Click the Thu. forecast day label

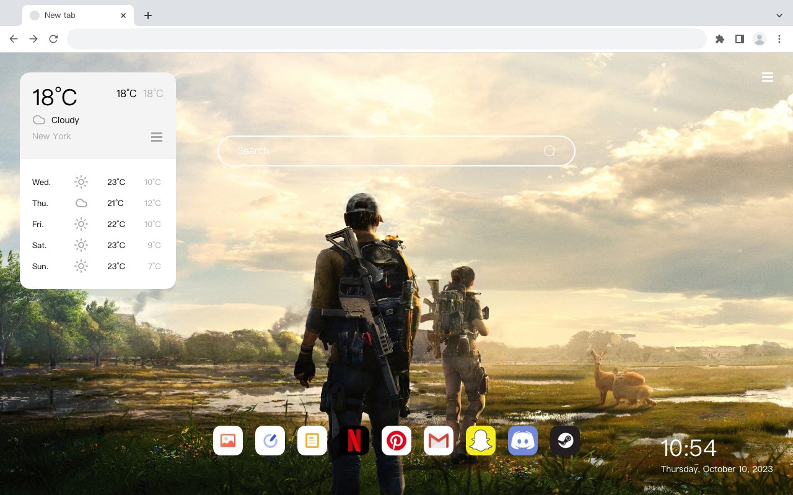[40, 203]
